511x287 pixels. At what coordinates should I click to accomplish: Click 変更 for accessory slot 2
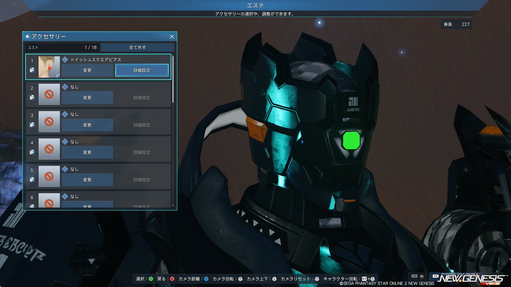pyautogui.click(x=87, y=97)
